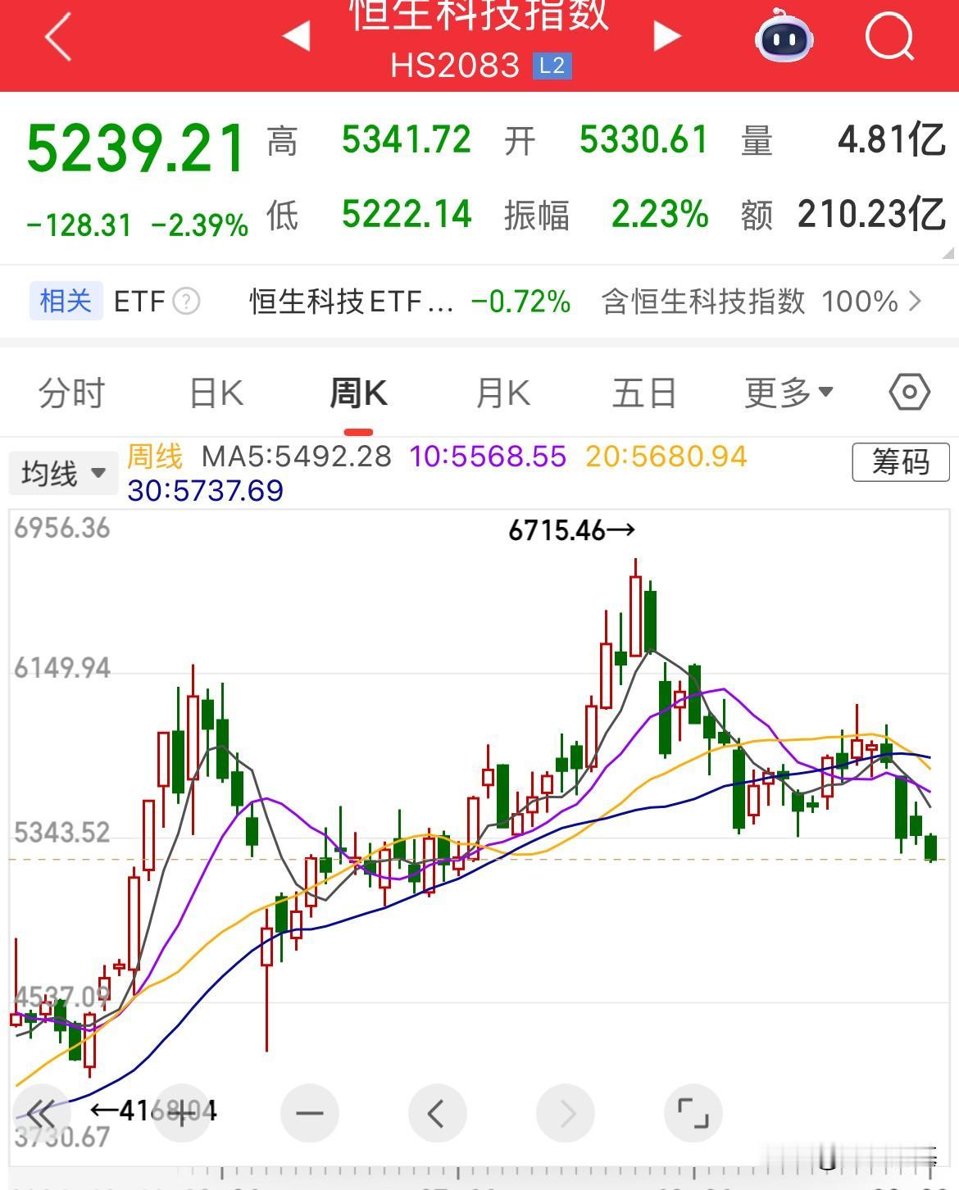Open chart settings via the gear icon
Viewport: 959px width, 1190px height.
[x=908, y=393]
